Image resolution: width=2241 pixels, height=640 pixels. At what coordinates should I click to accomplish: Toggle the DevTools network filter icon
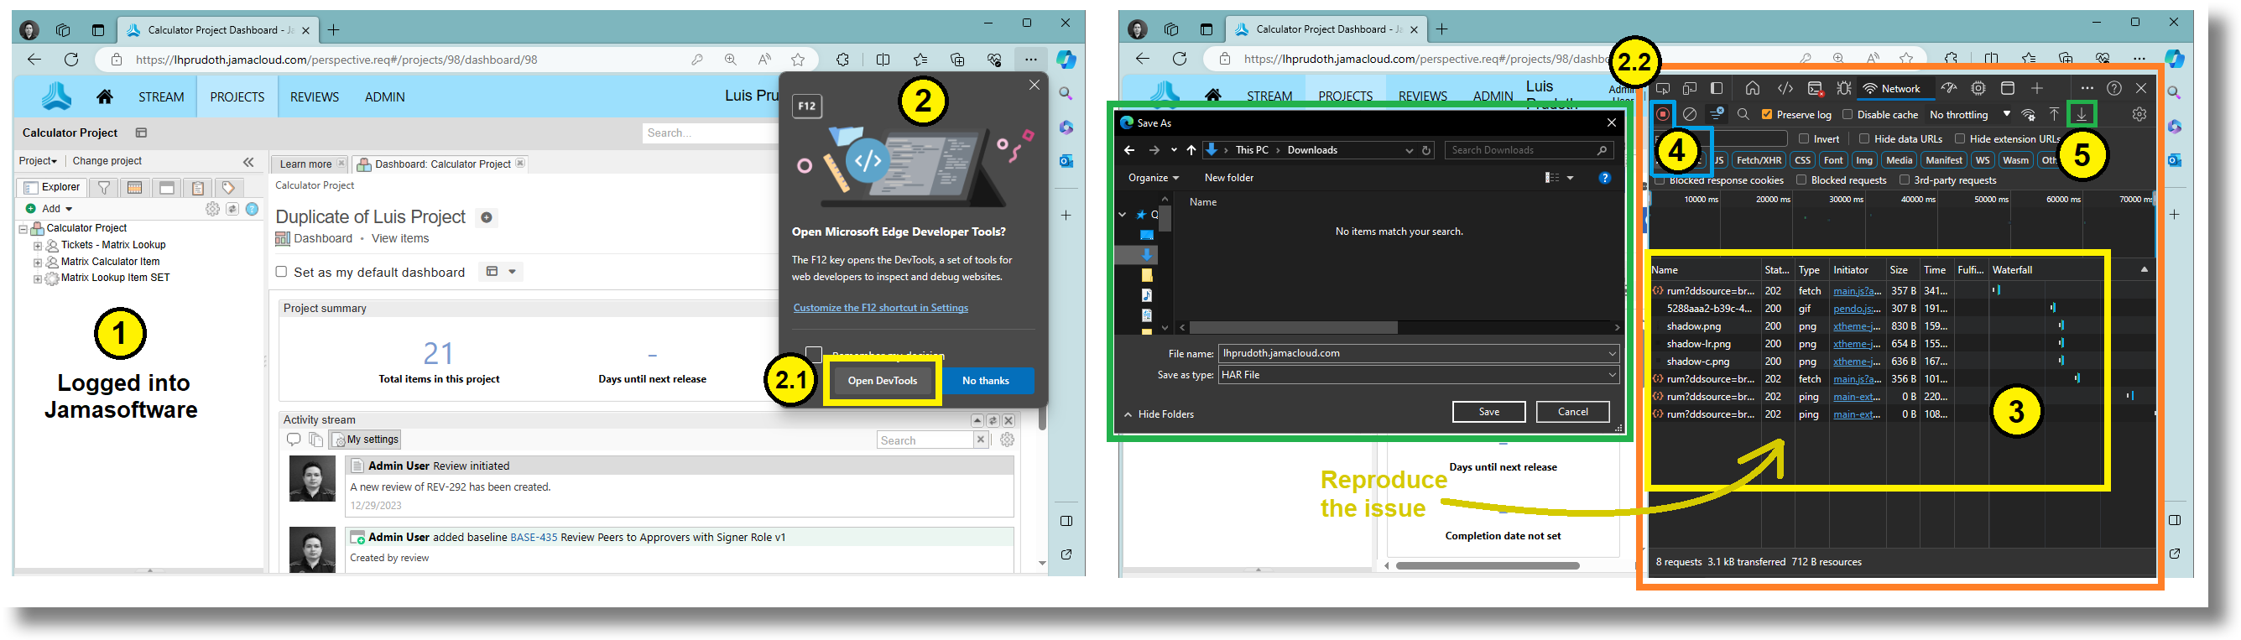[x=1717, y=114]
